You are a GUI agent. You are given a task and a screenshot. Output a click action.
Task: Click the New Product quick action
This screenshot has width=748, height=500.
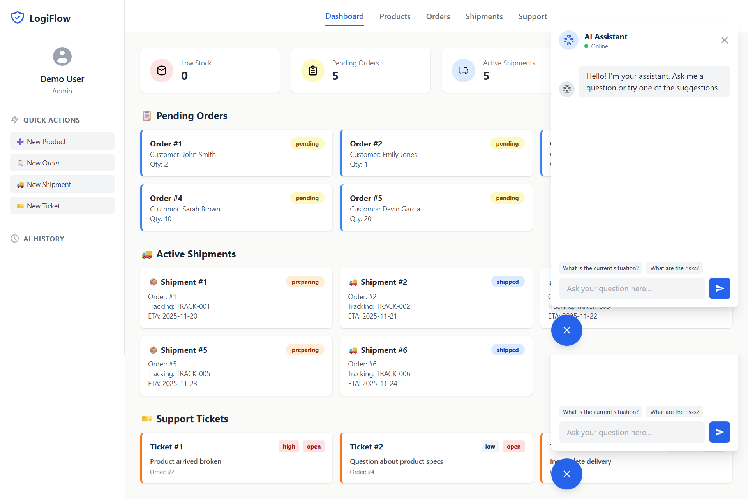click(62, 141)
